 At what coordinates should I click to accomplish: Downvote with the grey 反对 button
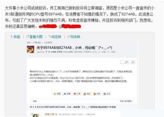107,94
